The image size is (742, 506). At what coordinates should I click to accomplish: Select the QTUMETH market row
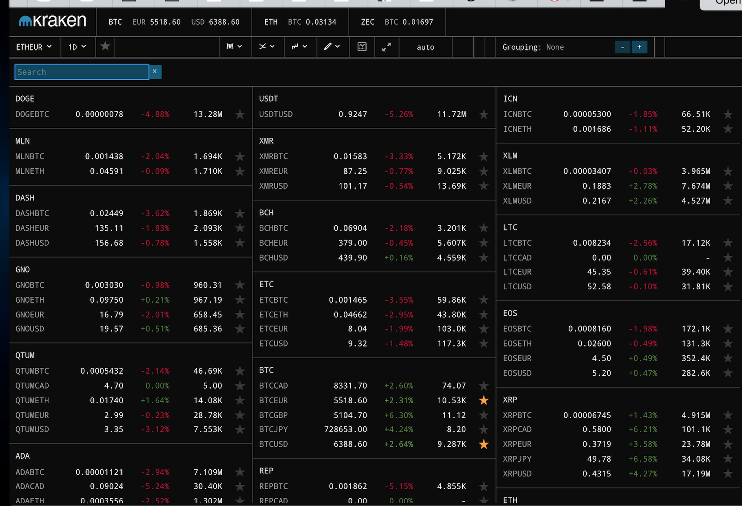point(130,400)
